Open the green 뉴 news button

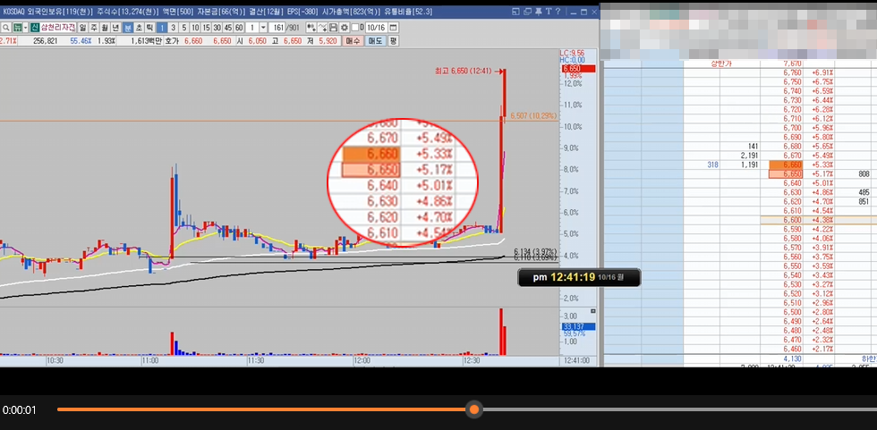pos(17,28)
